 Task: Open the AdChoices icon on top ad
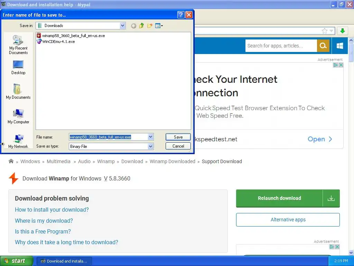point(335,65)
